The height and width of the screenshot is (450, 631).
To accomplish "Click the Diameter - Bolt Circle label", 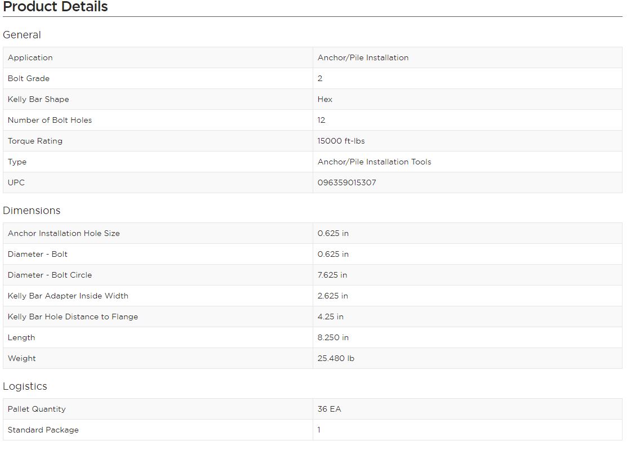I will 50,275.
